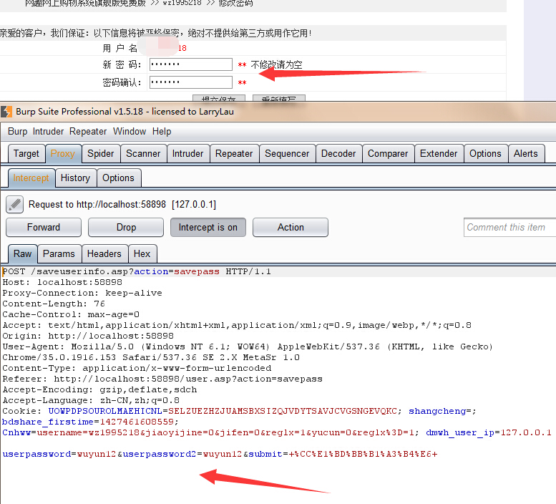Open the Help menu

[x=162, y=132]
